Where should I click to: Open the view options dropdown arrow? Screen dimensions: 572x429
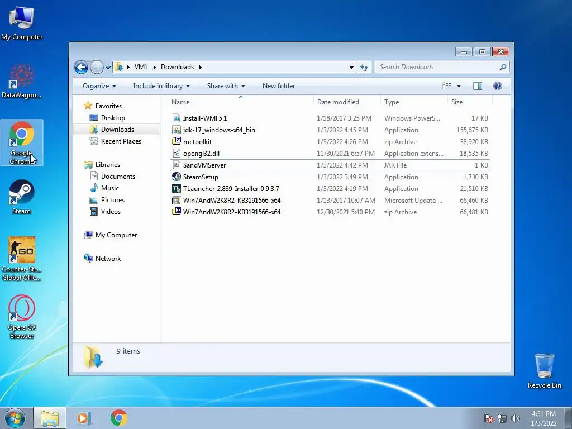click(459, 86)
